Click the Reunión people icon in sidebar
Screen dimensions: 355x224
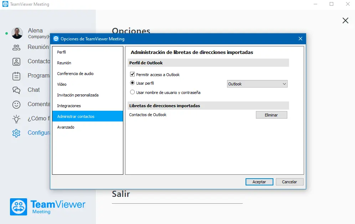coord(16,48)
